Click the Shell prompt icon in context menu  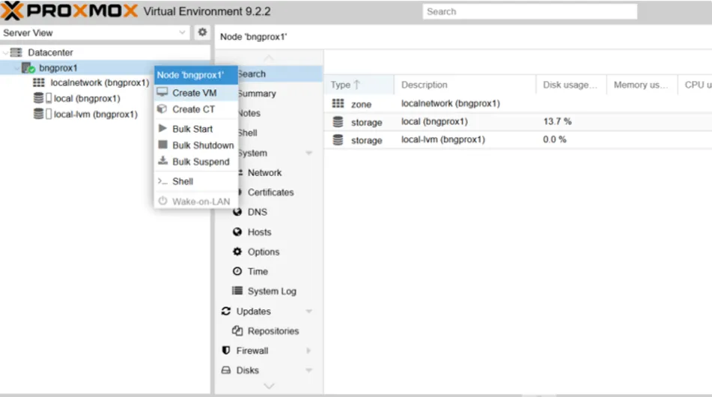(x=162, y=181)
